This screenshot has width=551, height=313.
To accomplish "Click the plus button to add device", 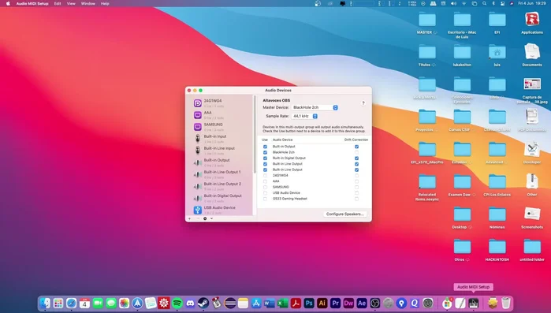I will pyautogui.click(x=189, y=218).
